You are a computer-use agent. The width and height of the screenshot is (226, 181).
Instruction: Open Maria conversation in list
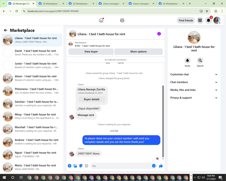(x=32, y=167)
